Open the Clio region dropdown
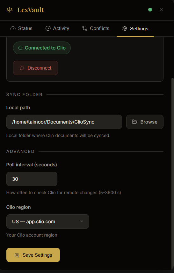Screen dimensions: 174x273 (x=48, y=222)
